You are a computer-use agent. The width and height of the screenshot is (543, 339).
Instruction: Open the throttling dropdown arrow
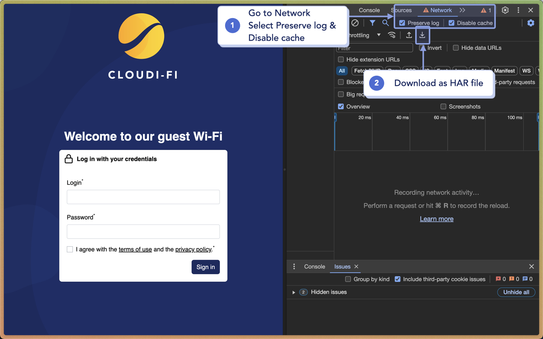379,35
